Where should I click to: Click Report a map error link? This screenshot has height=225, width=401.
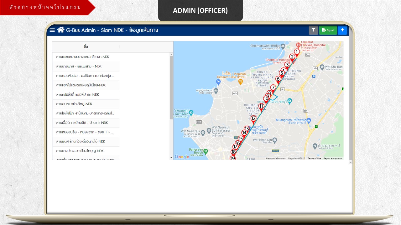pyautogui.click(x=333, y=158)
